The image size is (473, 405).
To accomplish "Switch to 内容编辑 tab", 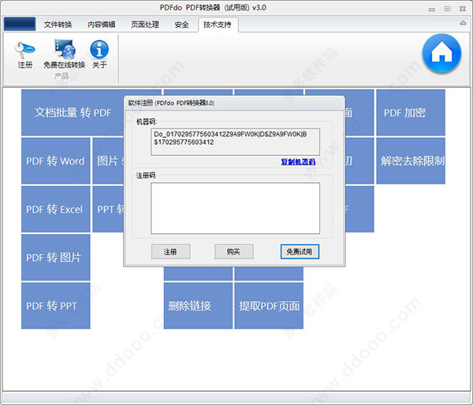I will (102, 24).
